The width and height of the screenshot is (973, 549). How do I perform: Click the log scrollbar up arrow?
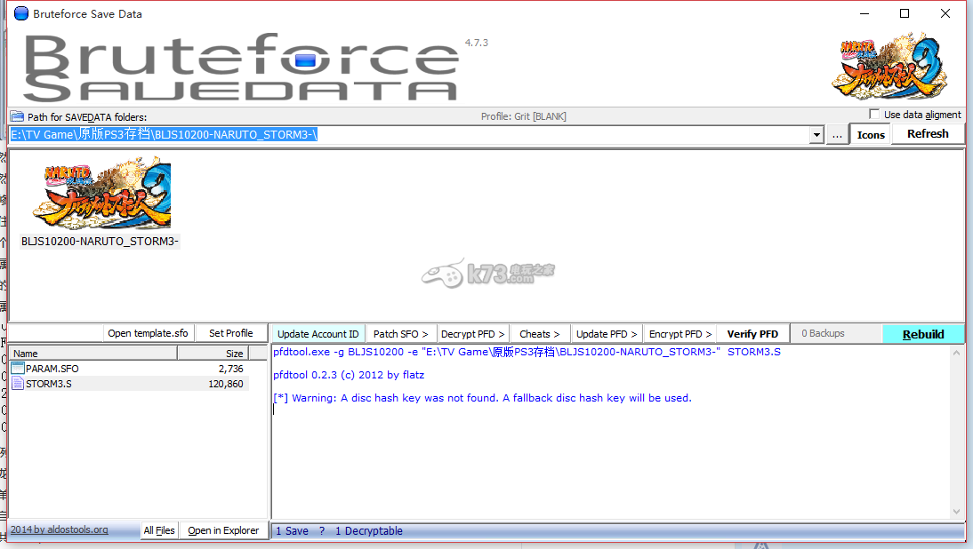[956, 354]
